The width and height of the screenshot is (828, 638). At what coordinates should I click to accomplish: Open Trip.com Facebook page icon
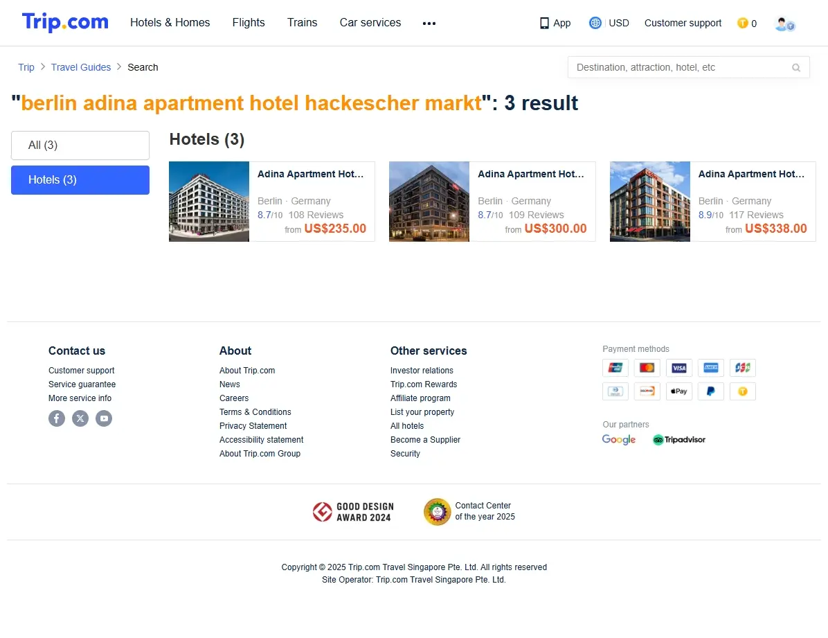(57, 418)
